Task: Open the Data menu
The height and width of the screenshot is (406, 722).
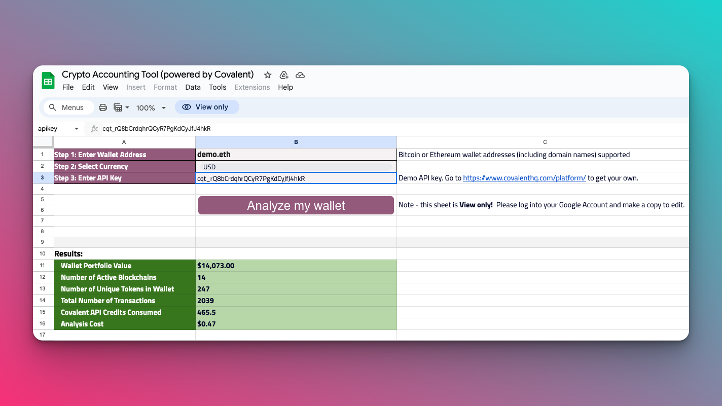Action: point(193,87)
